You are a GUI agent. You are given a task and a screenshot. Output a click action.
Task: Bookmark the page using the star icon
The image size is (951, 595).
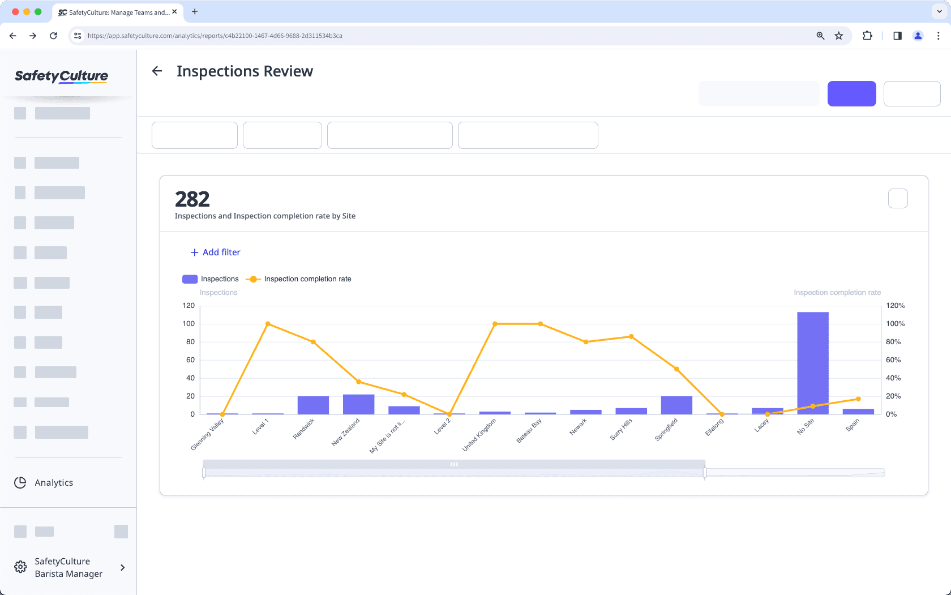pos(839,36)
